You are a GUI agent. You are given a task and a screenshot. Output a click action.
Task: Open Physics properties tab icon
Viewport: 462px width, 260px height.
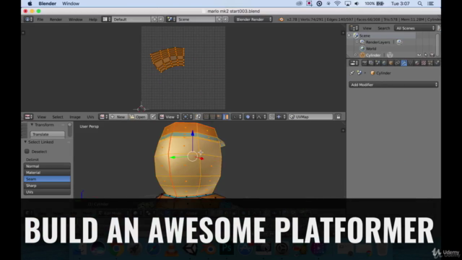pyautogui.click(x=437, y=63)
